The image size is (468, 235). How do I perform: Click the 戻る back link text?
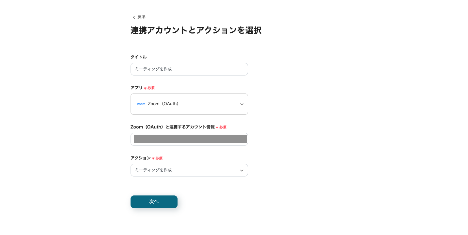tap(141, 17)
